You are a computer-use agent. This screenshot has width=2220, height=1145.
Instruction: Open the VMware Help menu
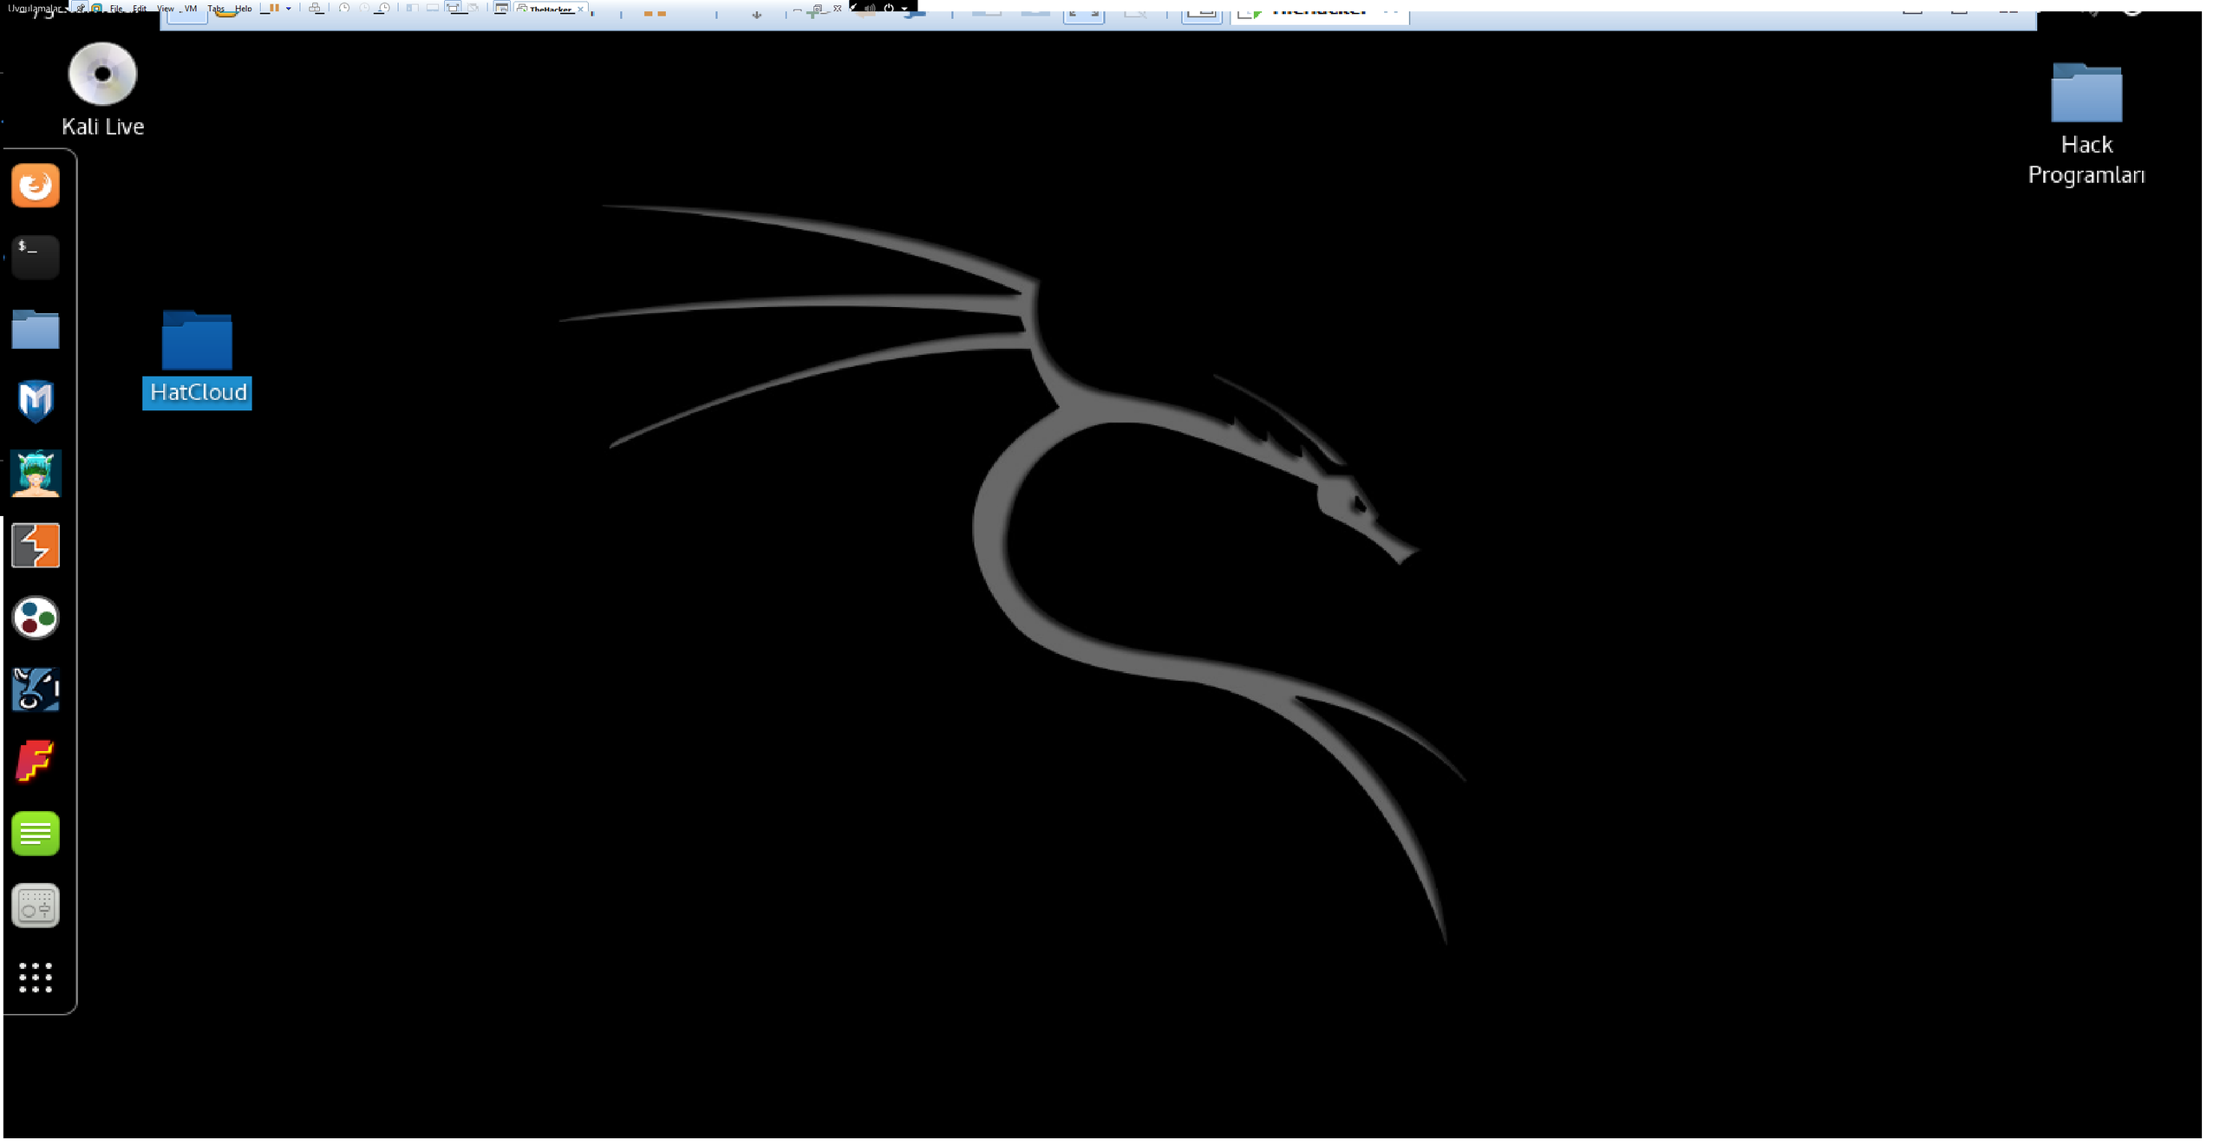tap(243, 9)
